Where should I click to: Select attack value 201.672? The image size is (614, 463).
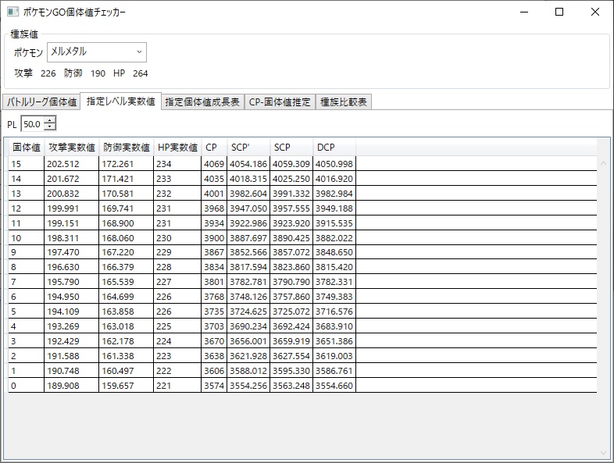click(x=72, y=179)
